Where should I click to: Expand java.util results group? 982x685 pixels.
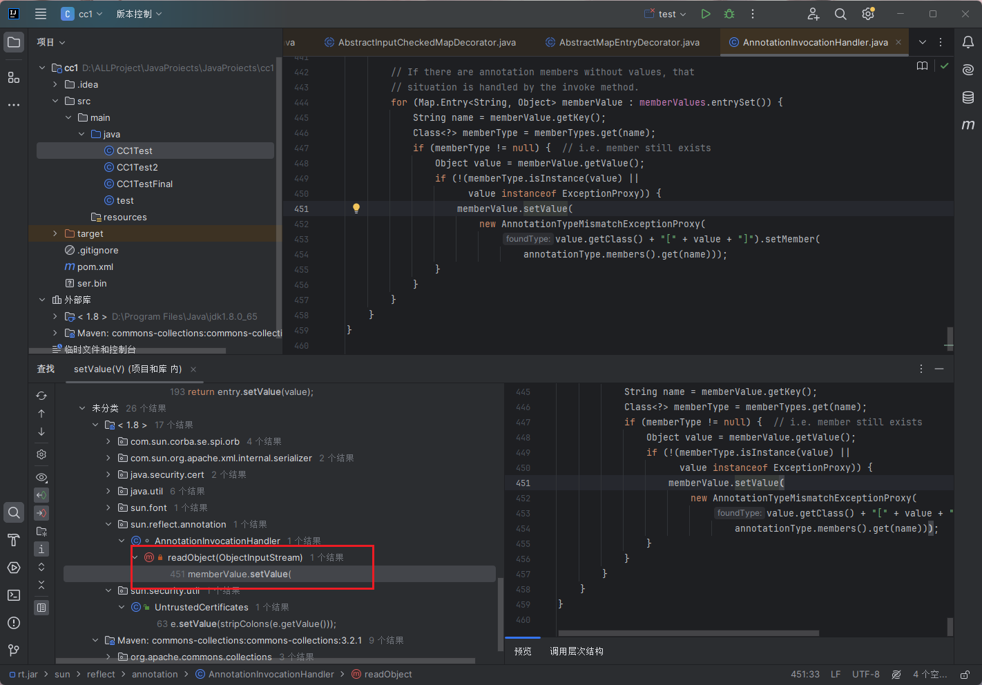[x=108, y=491]
